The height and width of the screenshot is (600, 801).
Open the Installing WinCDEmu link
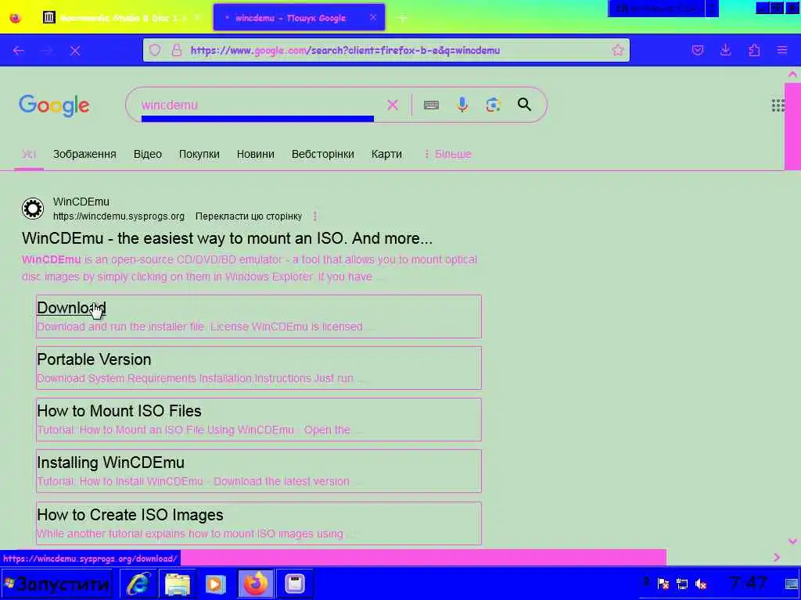(x=110, y=462)
